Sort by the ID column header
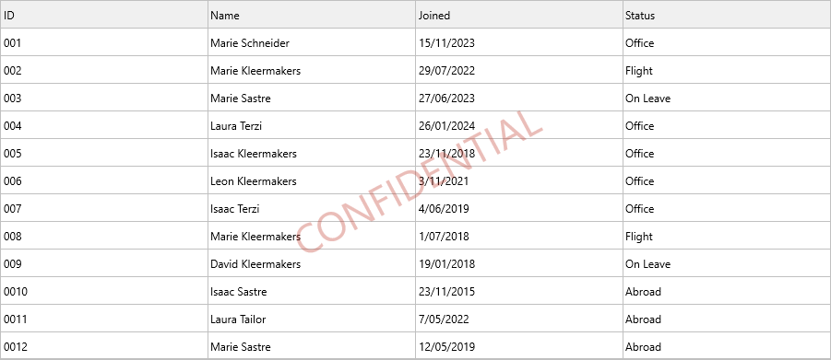The height and width of the screenshot is (360, 831). point(104,15)
